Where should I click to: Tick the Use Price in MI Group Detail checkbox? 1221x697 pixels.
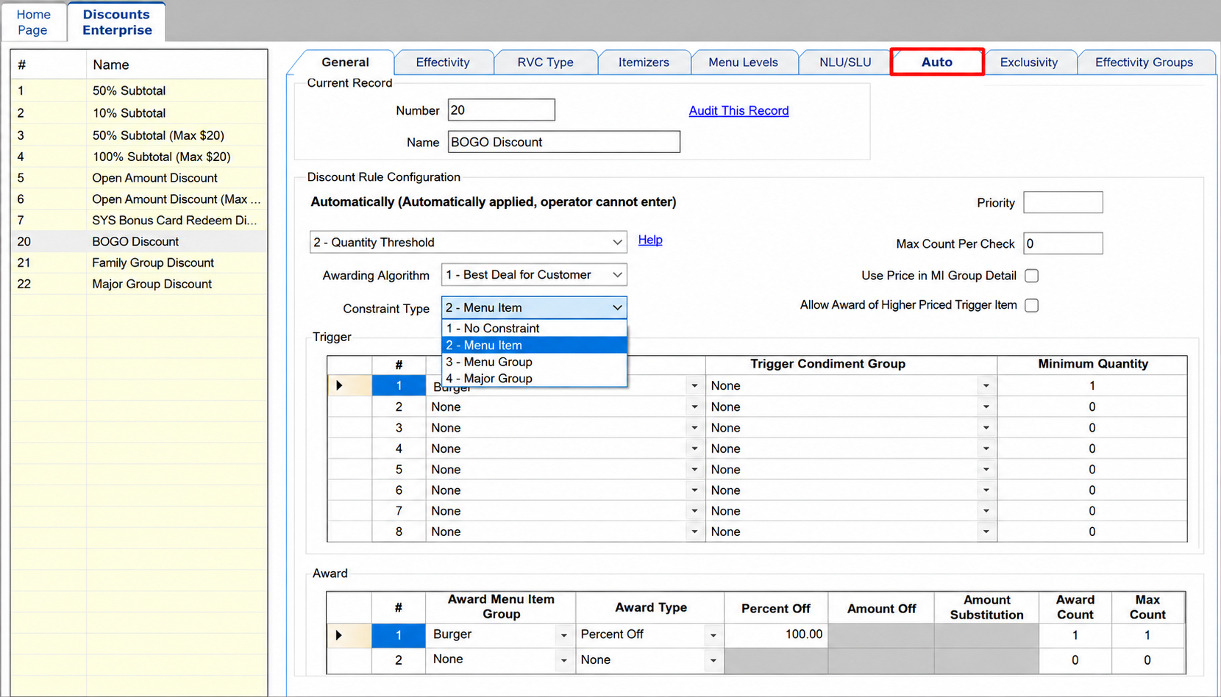pyautogui.click(x=1032, y=276)
